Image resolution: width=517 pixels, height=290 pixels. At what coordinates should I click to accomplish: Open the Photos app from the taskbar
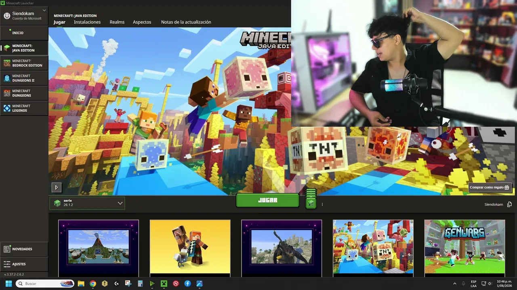point(200,284)
